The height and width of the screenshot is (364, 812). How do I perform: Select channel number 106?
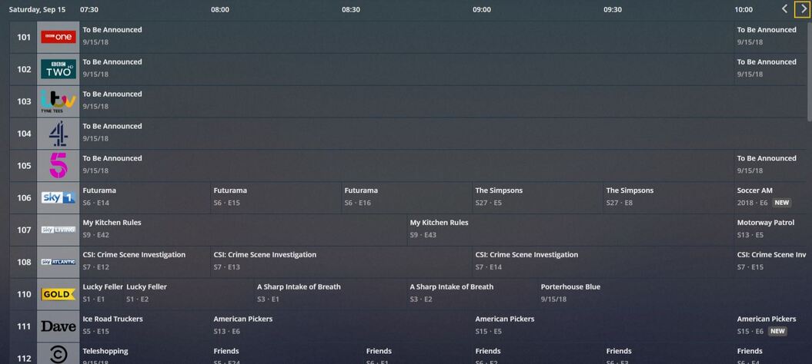[x=24, y=197]
